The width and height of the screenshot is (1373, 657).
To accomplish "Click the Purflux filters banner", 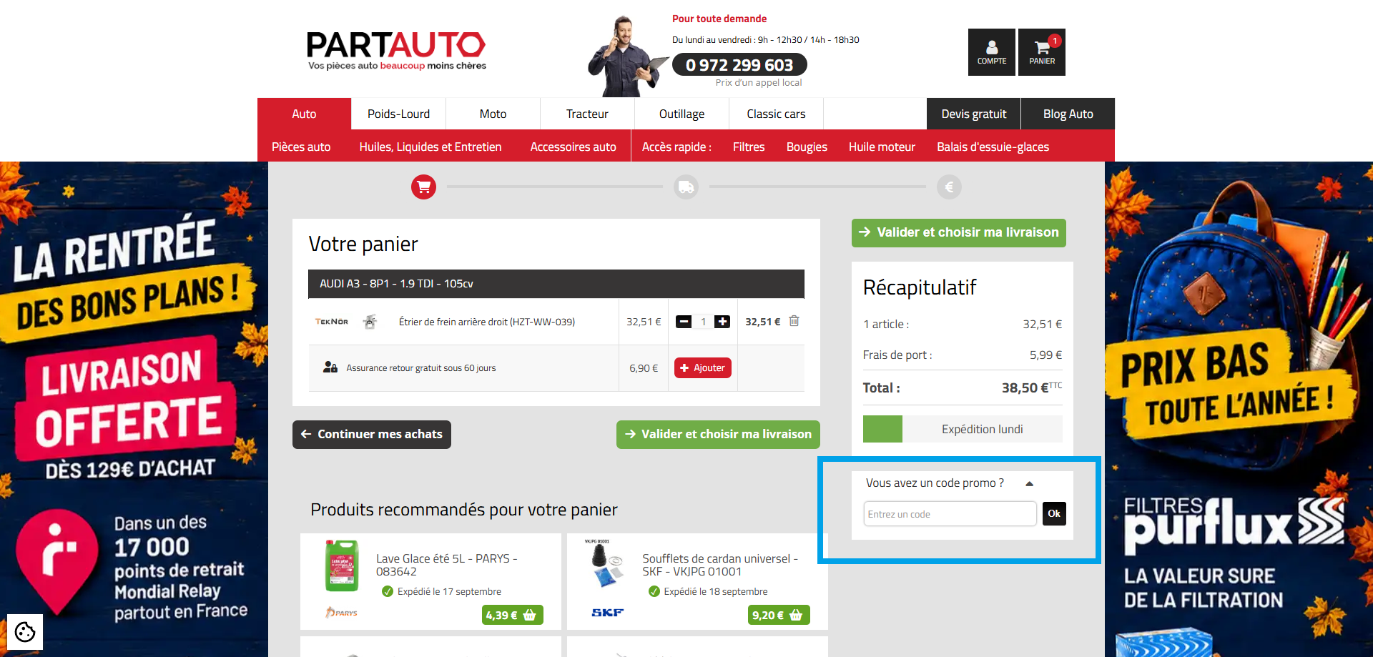I will [x=1239, y=409].
